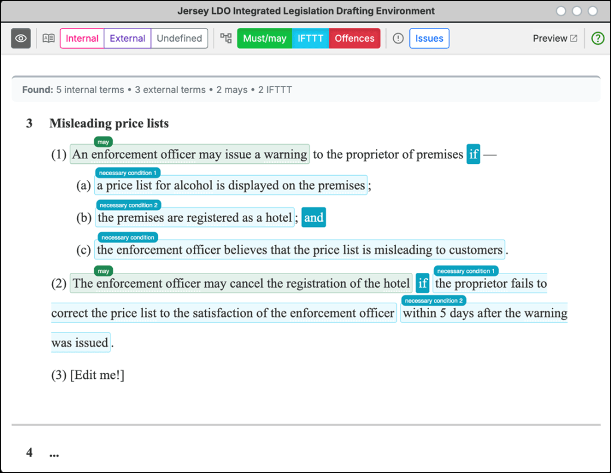Show the Issues list
This screenshot has height=473, width=611.
pos(429,38)
